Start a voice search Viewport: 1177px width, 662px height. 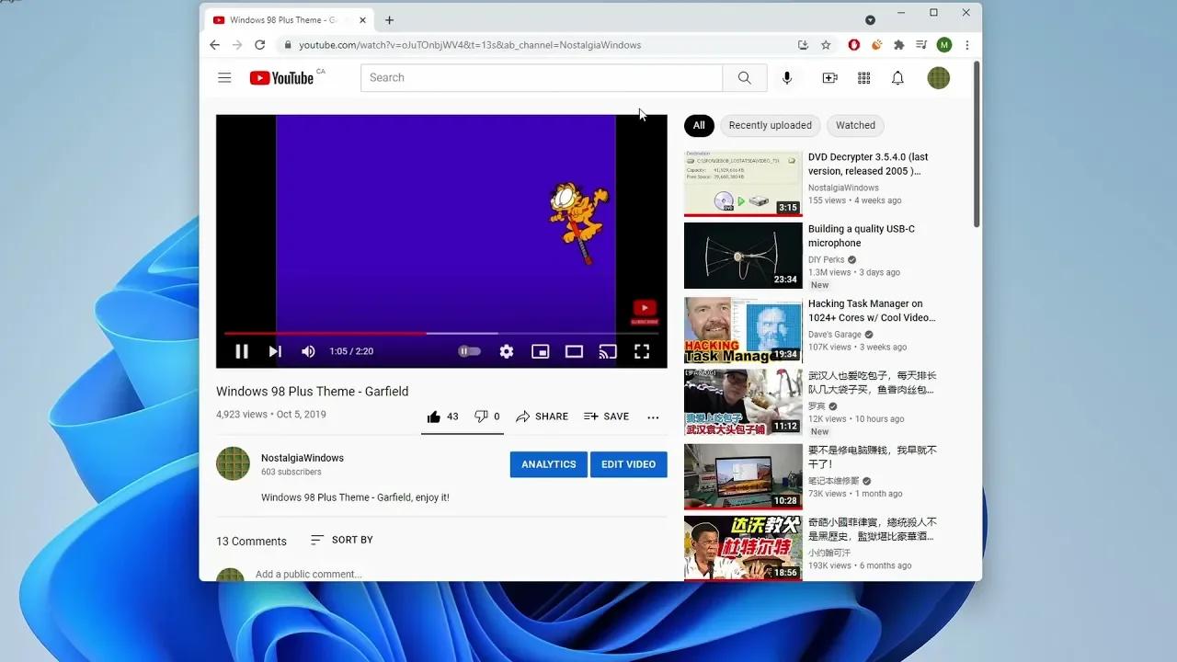[787, 77]
